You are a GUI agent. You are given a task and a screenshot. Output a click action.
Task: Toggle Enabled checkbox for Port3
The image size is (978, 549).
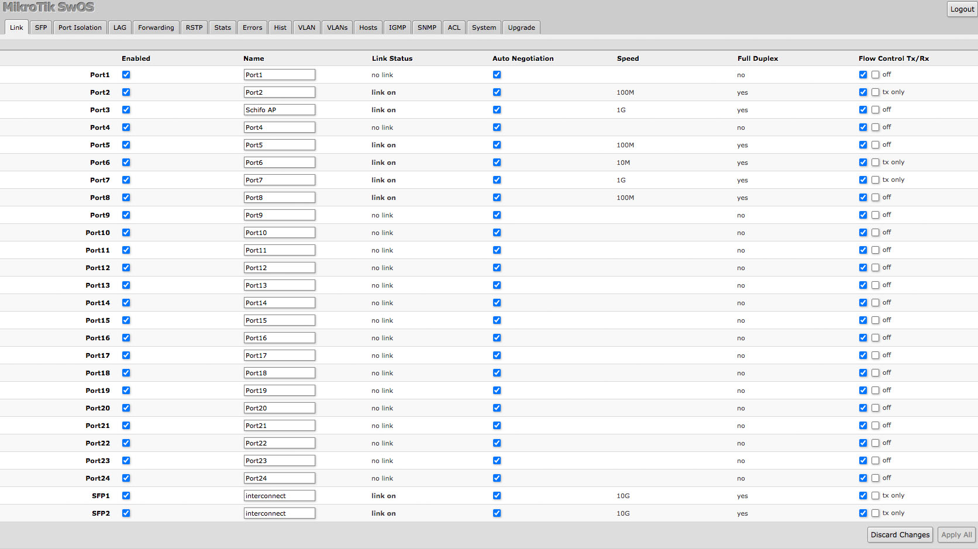coord(126,110)
